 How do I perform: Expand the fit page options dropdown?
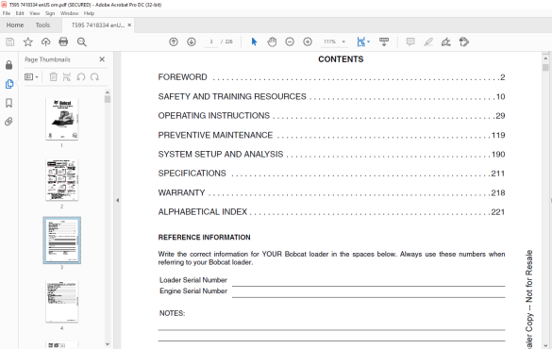(369, 42)
